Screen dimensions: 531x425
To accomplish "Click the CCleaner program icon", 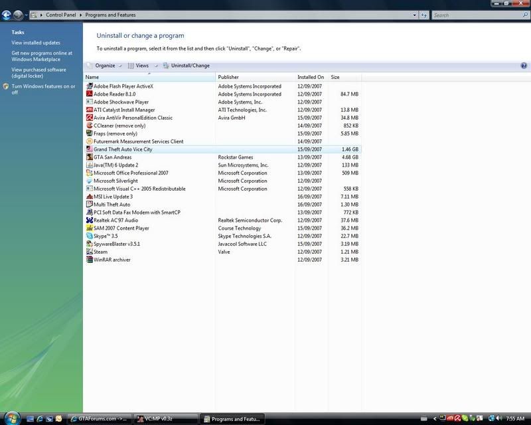I will pyautogui.click(x=89, y=126).
